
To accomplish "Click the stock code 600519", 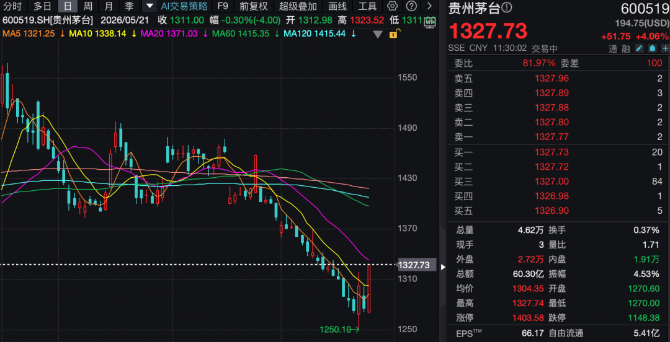I will click(x=645, y=9).
